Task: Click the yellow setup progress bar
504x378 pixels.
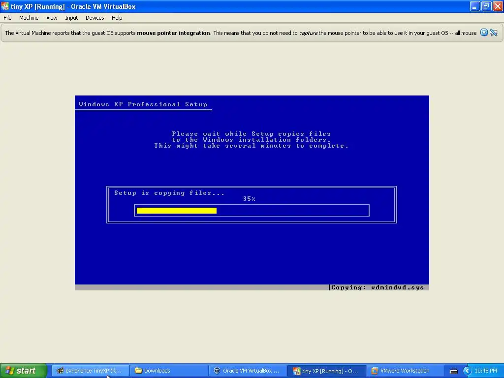Action: (x=177, y=211)
